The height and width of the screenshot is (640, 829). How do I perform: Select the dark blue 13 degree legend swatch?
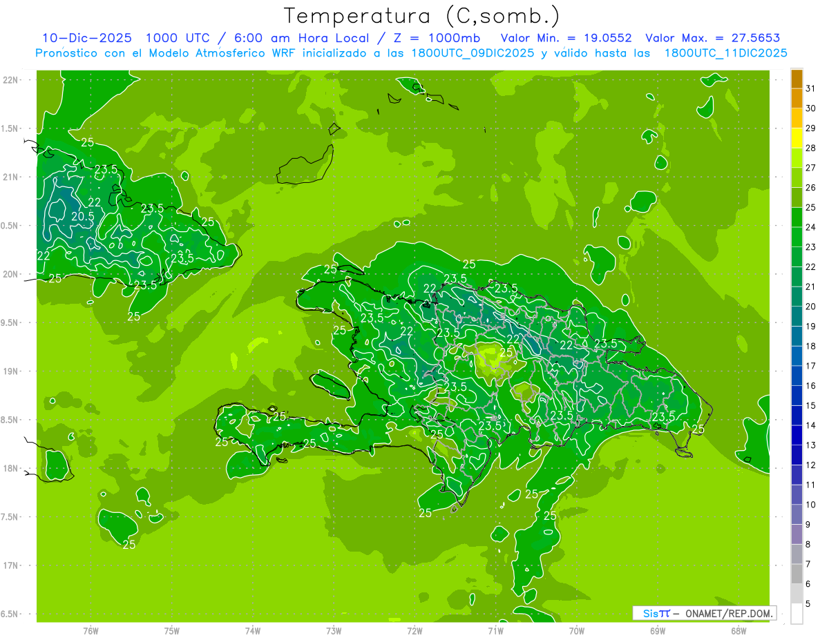pos(797,436)
